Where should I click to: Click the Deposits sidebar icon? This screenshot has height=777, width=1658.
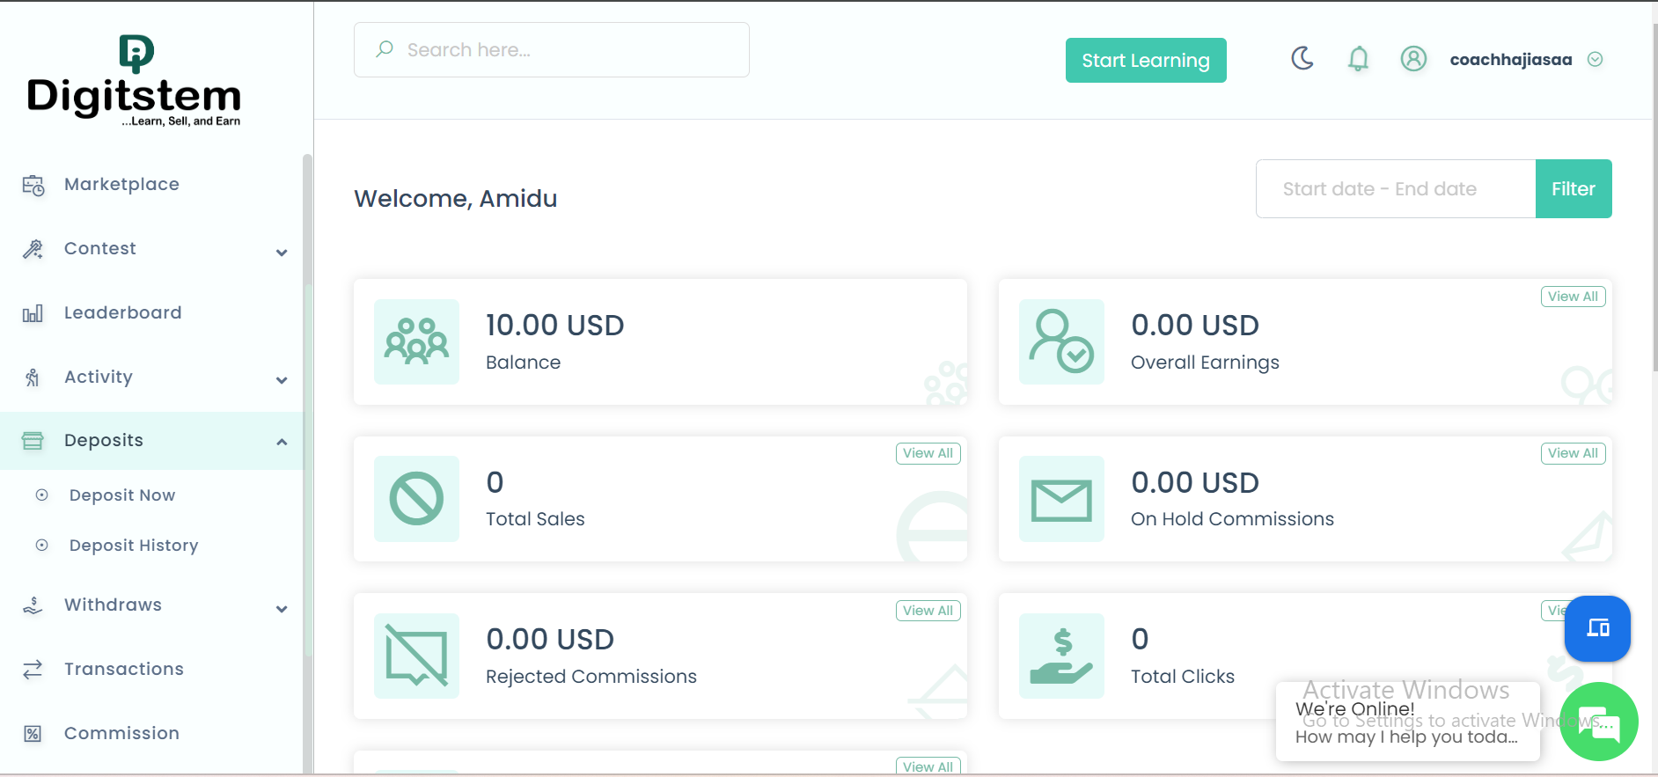pyautogui.click(x=33, y=441)
